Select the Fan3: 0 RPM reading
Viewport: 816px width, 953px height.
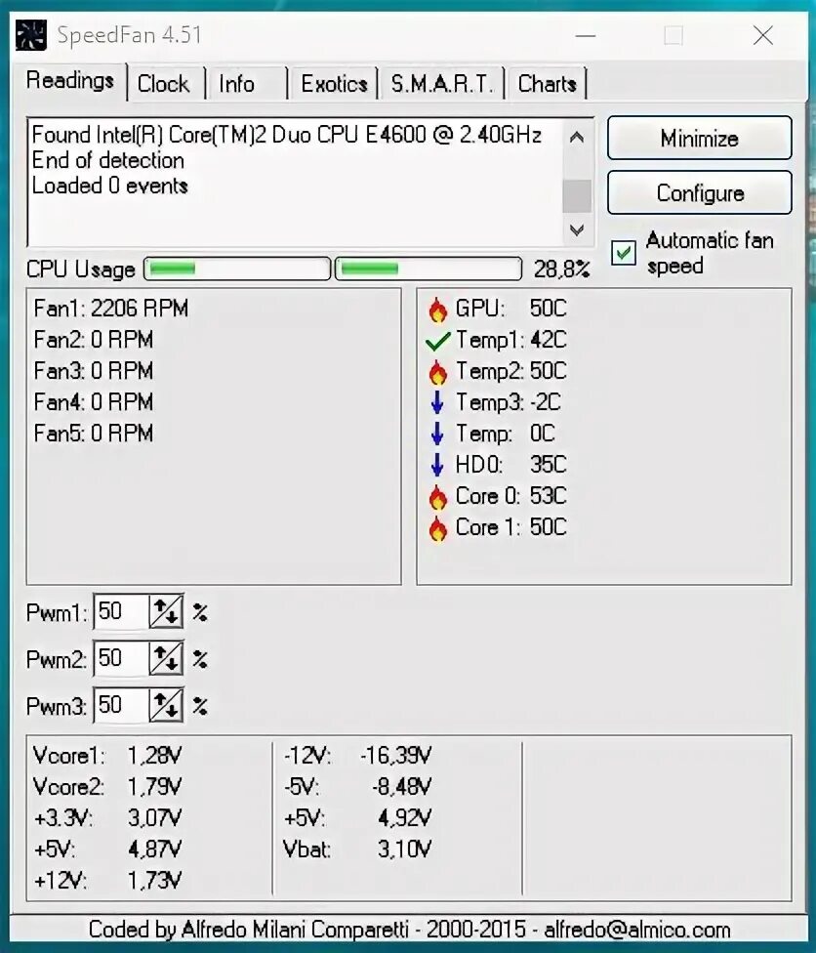coord(94,371)
